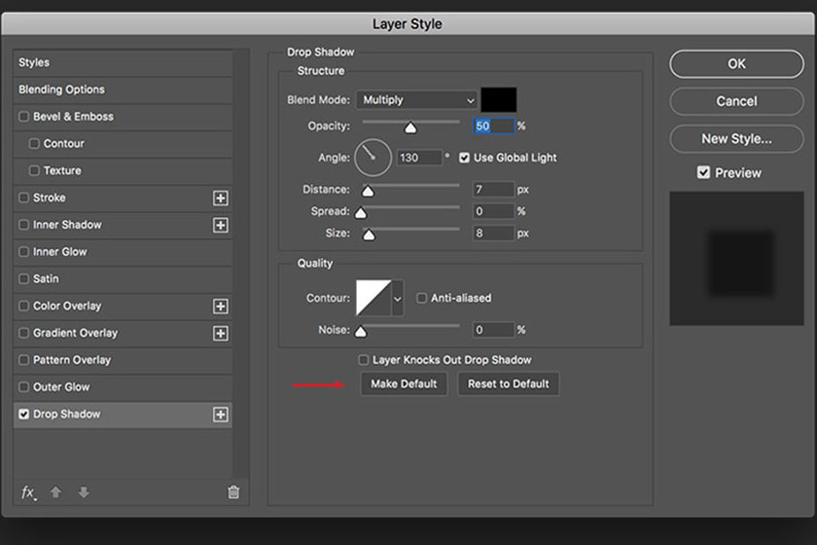817x545 pixels.
Task: Add another Stroke effect with plus icon
Action: pyautogui.click(x=221, y=199)
